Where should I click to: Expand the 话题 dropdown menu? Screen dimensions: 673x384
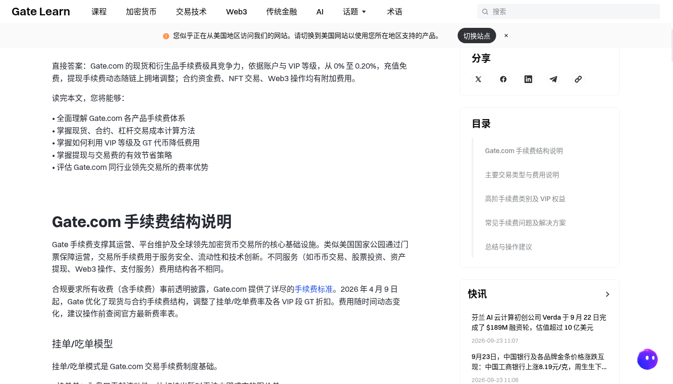pyautogui.click(x=355, y=12)
